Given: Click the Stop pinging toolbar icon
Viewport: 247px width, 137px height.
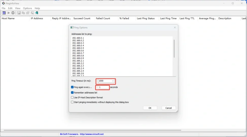Looking at the screenshot, I should pyautogui.click(x=13, y=13).
